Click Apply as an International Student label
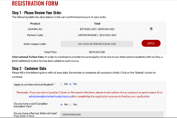Screen dimensions: 177x118 pyautogui.click(x=34, y=85)
